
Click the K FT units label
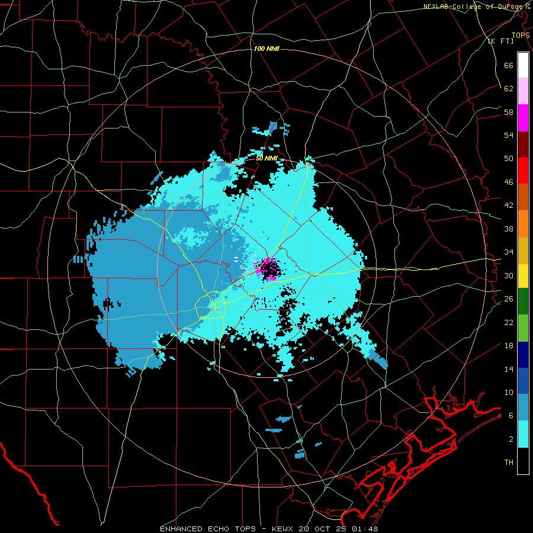tap(500, 41)
